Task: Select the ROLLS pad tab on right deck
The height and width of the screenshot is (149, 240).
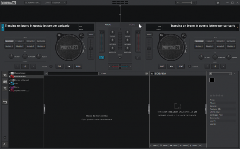Action: 210,41
